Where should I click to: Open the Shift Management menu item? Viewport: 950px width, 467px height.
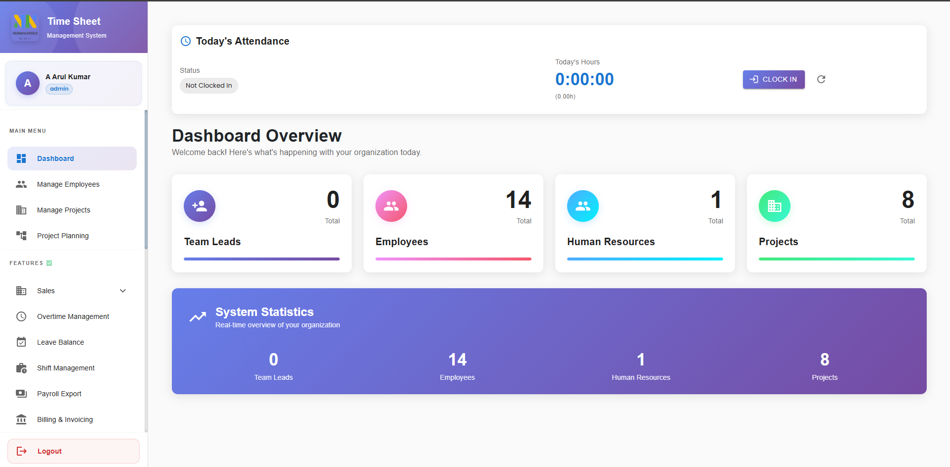[65, 367]
